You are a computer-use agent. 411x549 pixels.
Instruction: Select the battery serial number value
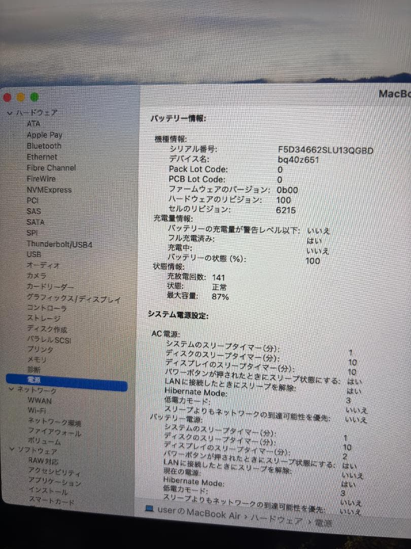(326, 150)
